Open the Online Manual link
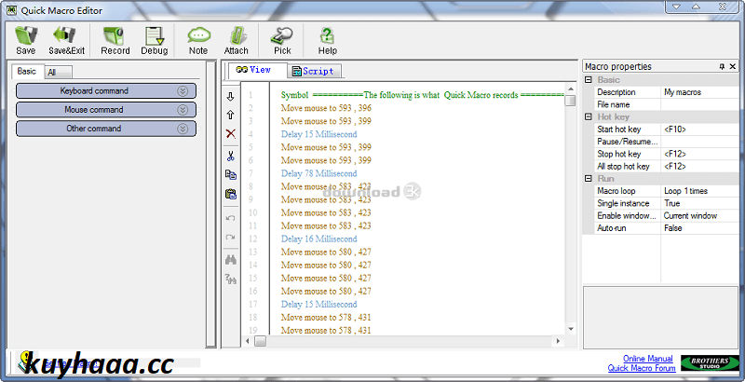Image resolution: width=745 pixels, height=382 pixels. click(648, 359)
